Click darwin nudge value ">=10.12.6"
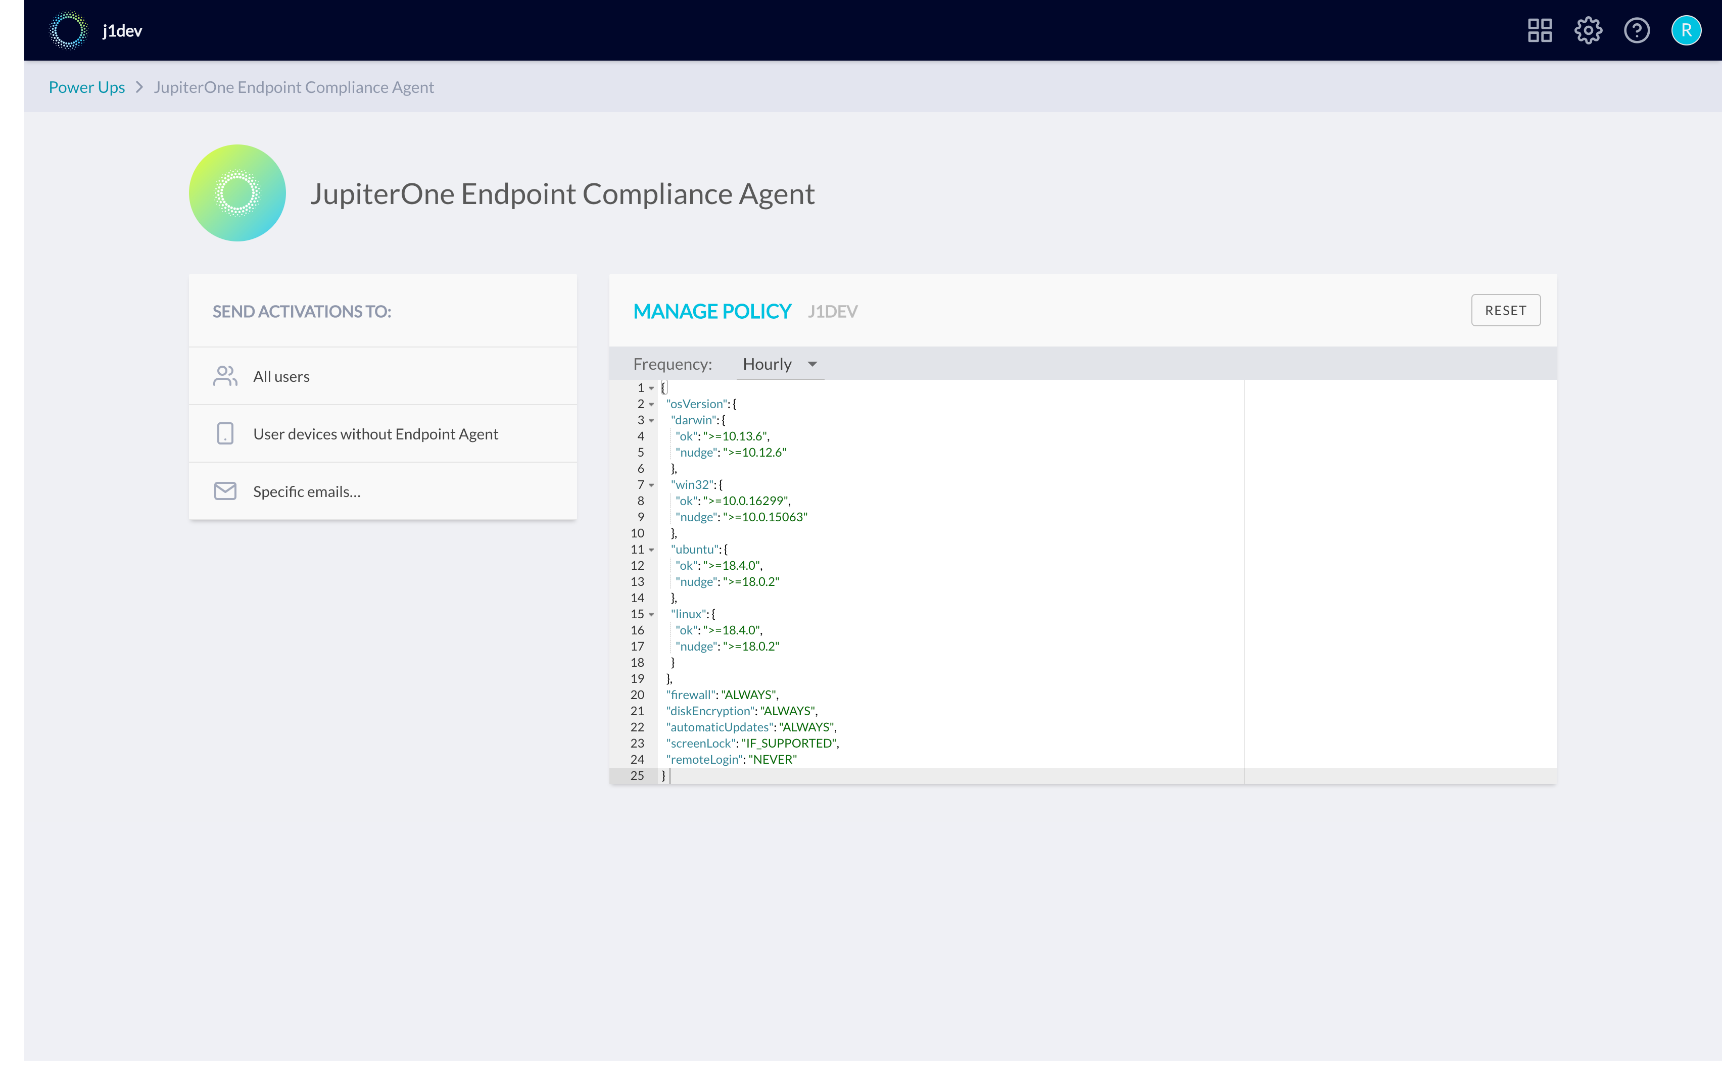The height and width of the screenshot is (1089, 1722). [x=754, y=453]
